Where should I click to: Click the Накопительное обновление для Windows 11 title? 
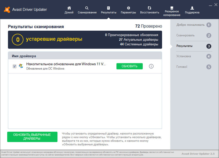click(66, 64)
